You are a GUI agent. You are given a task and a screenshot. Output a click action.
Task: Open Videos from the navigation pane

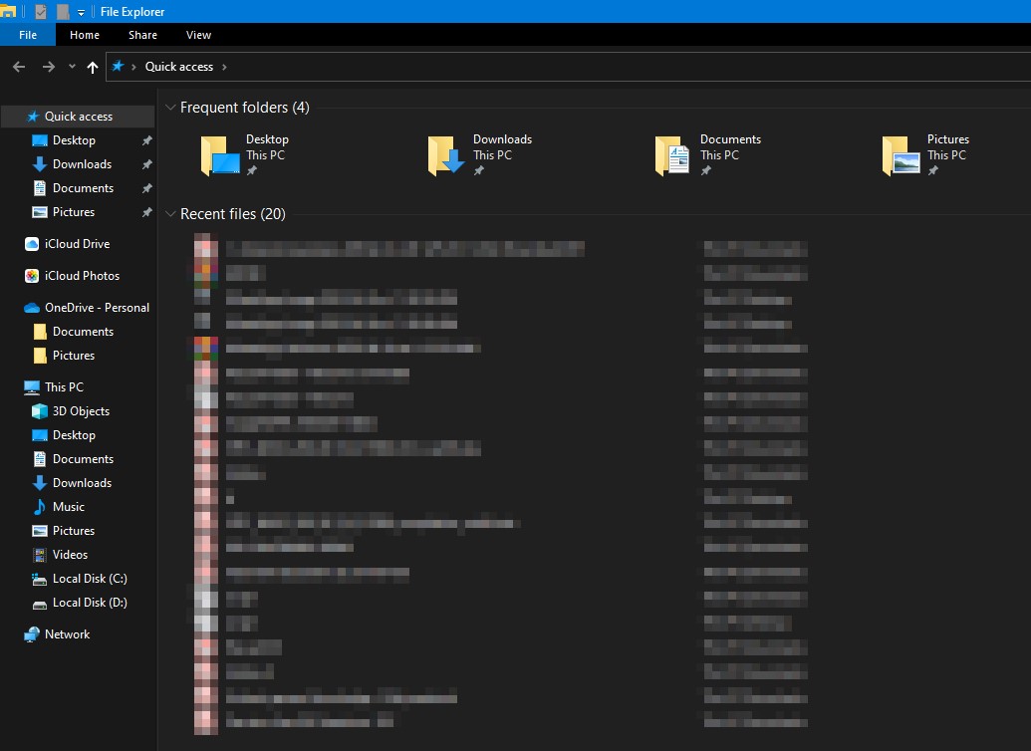pyautogui.click(x=70, y=554)
